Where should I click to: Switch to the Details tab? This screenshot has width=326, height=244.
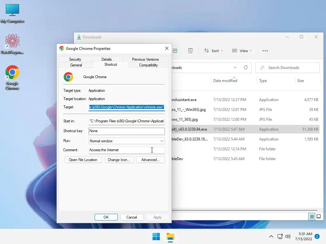(106, 59)
